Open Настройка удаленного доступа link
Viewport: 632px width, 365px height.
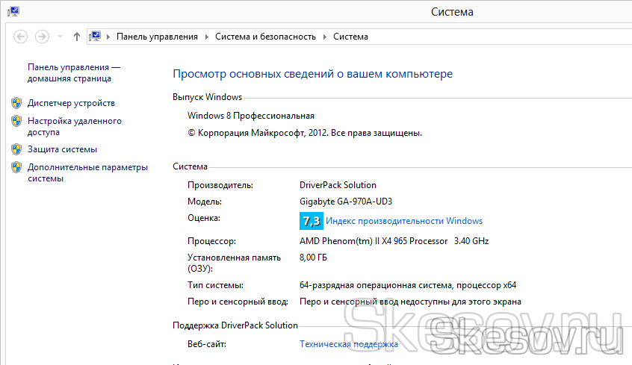pos(75,126)
